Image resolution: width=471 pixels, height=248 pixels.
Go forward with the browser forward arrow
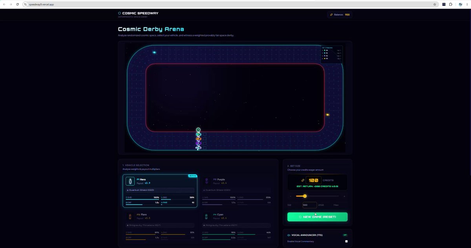[x=11, y=4]
